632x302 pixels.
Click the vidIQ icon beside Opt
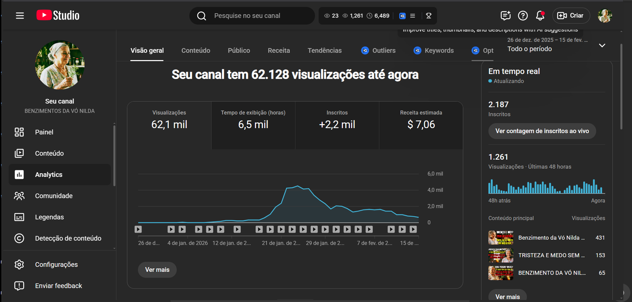pos(475,50)
